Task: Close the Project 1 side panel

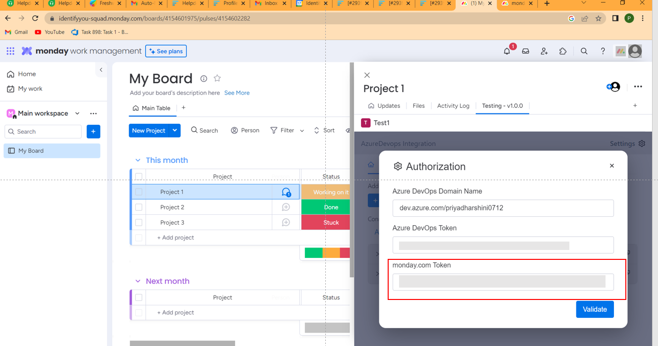Action: (x=367, y=75)
